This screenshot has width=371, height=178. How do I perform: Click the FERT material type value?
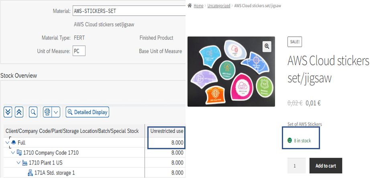pos(79,38)
